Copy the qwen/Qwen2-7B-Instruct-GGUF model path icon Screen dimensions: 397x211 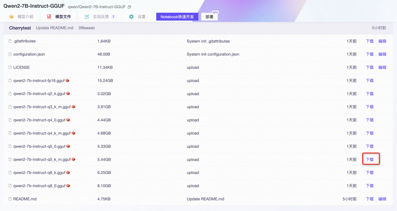pos(129,7)
